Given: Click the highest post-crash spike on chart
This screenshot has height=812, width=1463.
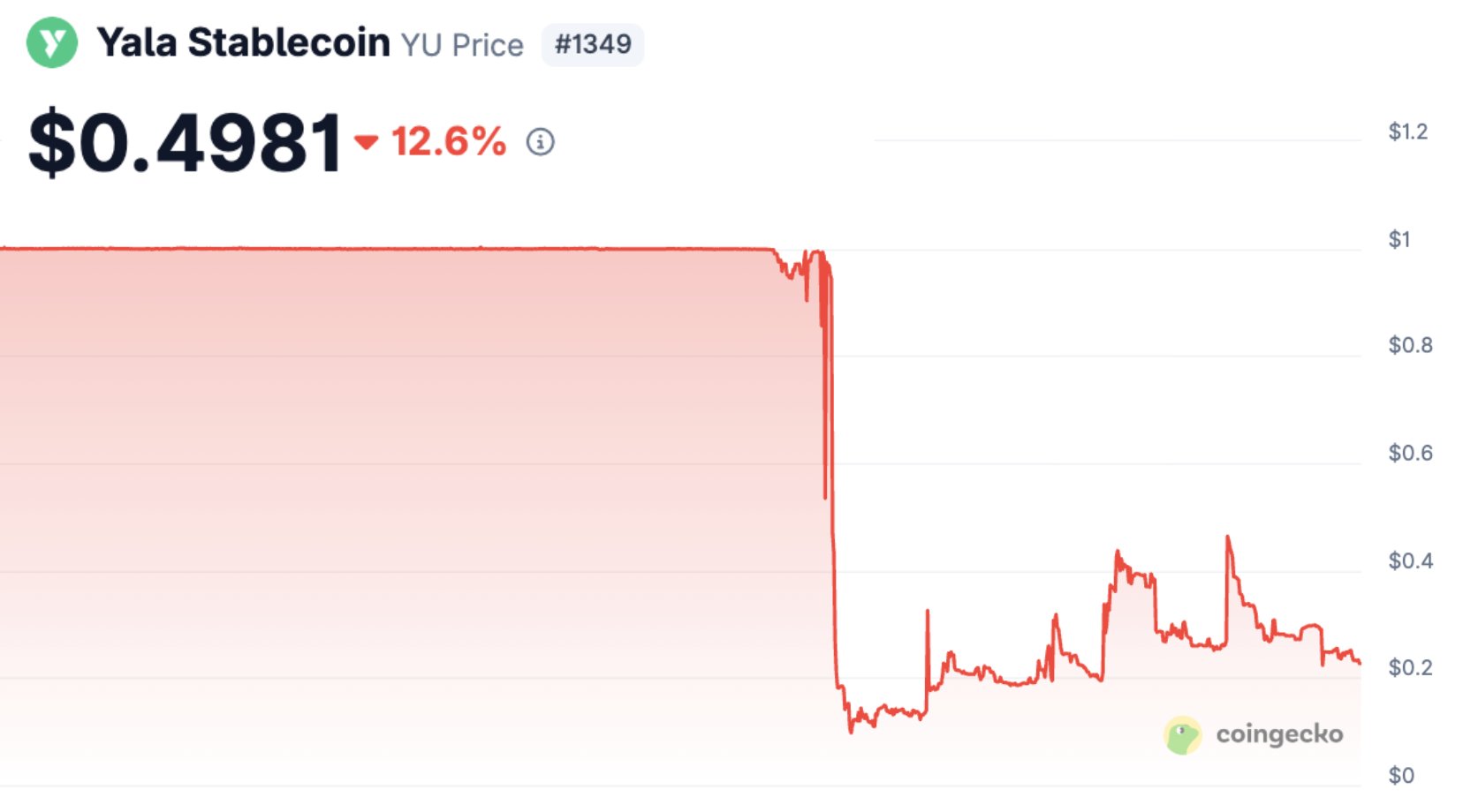Looking at the screenshot, I should click(1227, 538).
